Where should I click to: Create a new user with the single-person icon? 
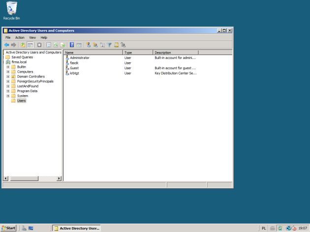[89, 45]
